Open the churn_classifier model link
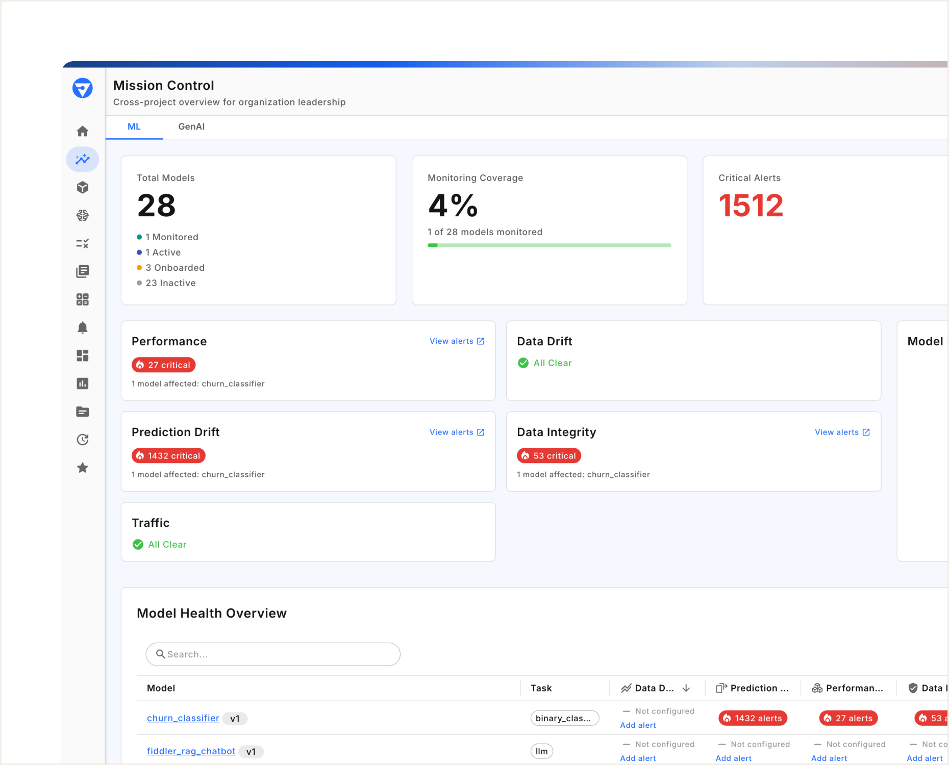Viewport: 949px width, 765px height. 183,718
